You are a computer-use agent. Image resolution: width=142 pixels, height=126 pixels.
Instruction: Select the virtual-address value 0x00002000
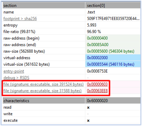[x=97, y=58]
